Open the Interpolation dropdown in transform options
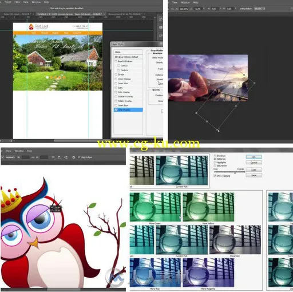This screenshot has height=292, width=293. [260, 9]
